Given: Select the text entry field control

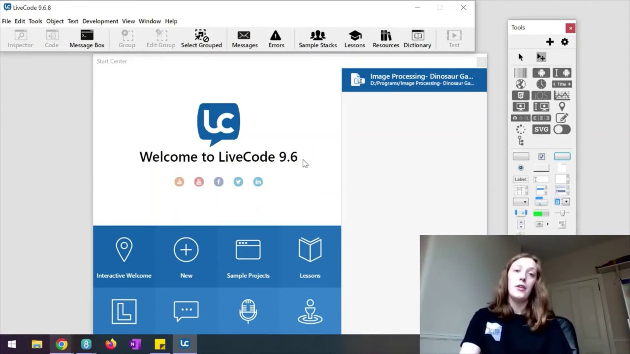Looking at the screenshot, I should [541, 179].
